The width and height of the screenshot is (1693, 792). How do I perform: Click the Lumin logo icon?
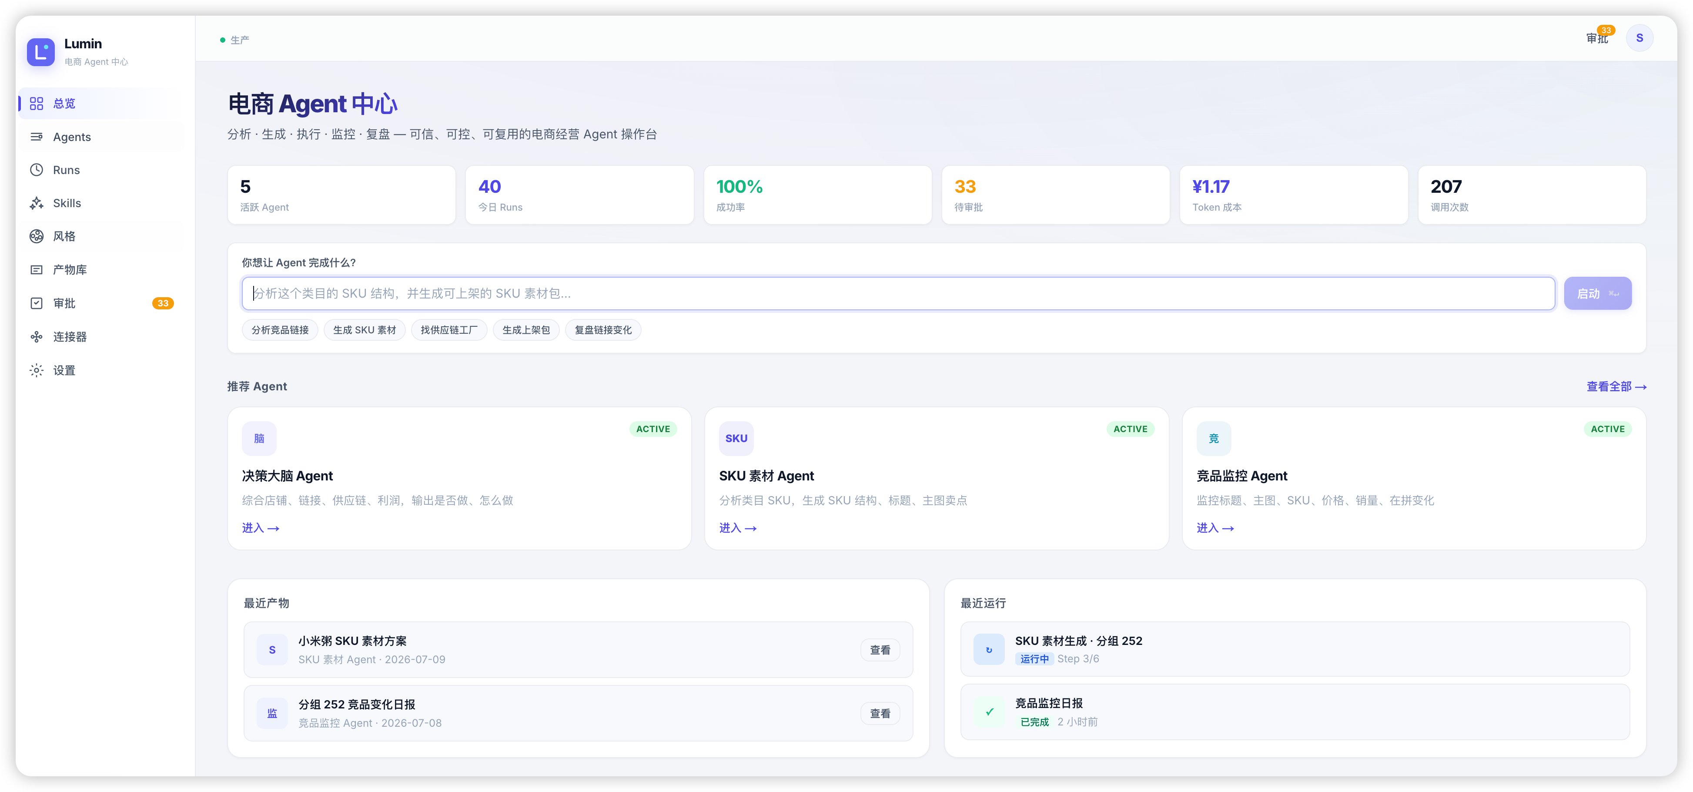pyautogui.click(x=41, y=52)
